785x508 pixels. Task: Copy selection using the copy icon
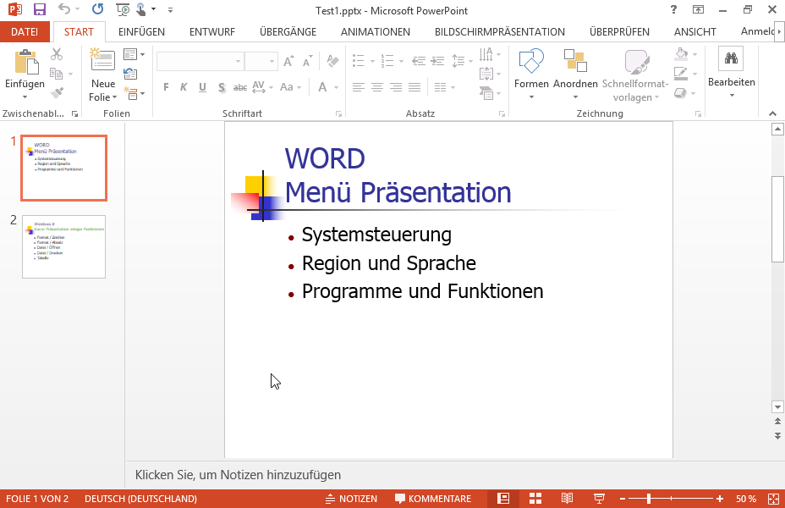(x=56, y=74)
